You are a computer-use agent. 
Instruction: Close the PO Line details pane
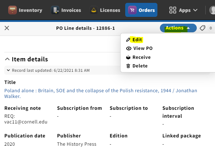tap(7, 28)
